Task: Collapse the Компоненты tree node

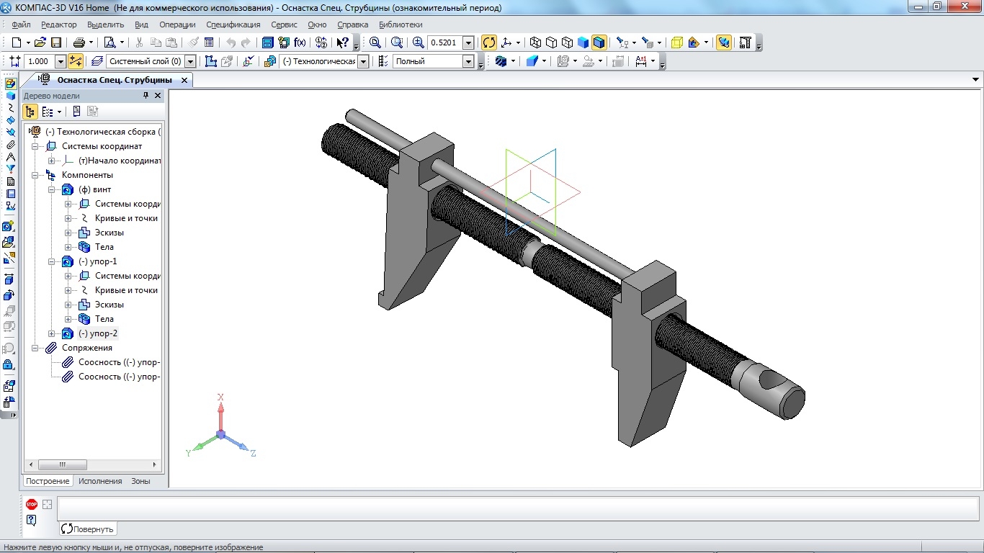Action: point(35,175)
